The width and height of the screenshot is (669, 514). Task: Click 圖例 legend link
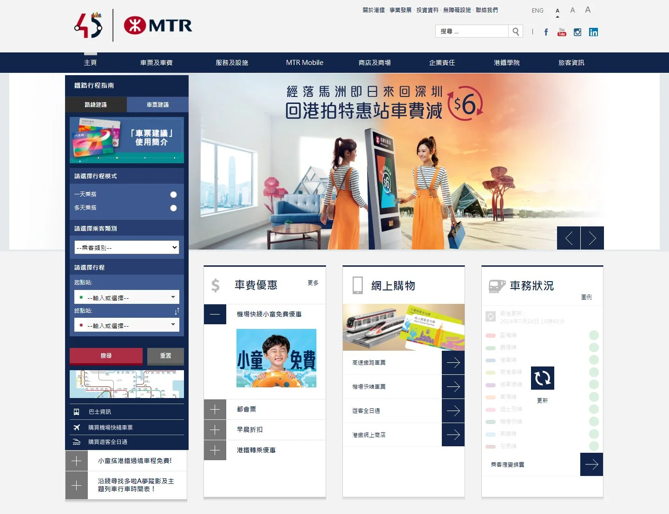[x=586, y=297]
